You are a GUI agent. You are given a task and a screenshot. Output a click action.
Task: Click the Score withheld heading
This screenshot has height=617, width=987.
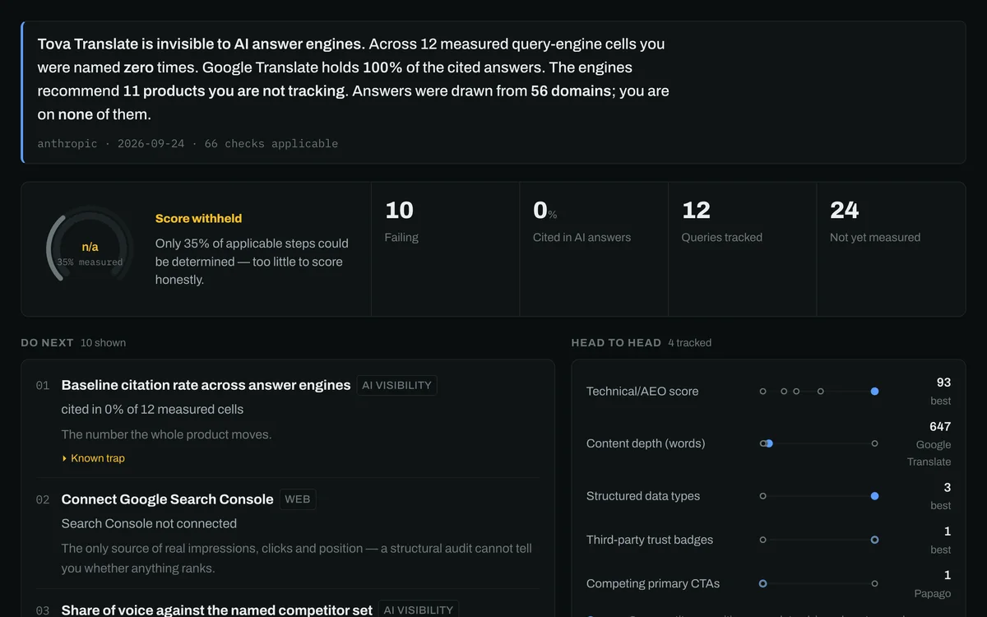[198, 219]
